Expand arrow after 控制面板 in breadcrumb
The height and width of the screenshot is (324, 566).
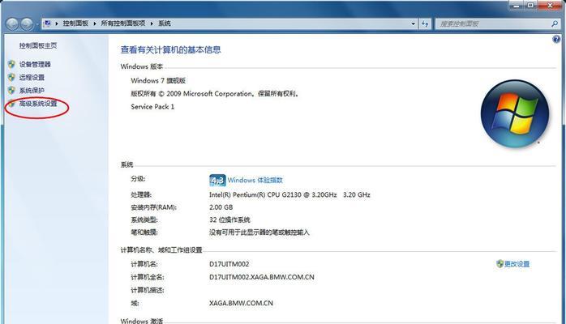click(x=95, y=23)
